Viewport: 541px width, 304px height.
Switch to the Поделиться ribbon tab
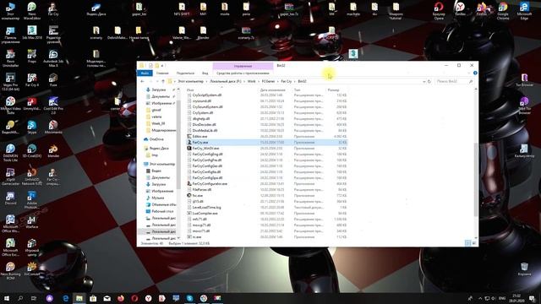click(185, 73)
